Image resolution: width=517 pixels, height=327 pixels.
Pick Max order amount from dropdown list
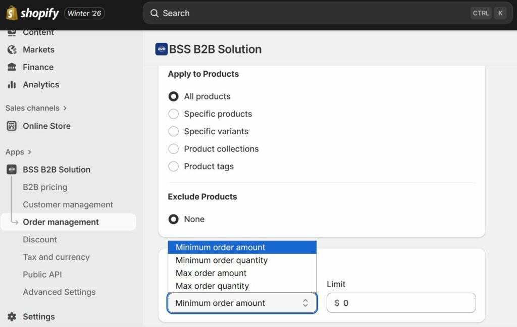click(x=242, y=273)
